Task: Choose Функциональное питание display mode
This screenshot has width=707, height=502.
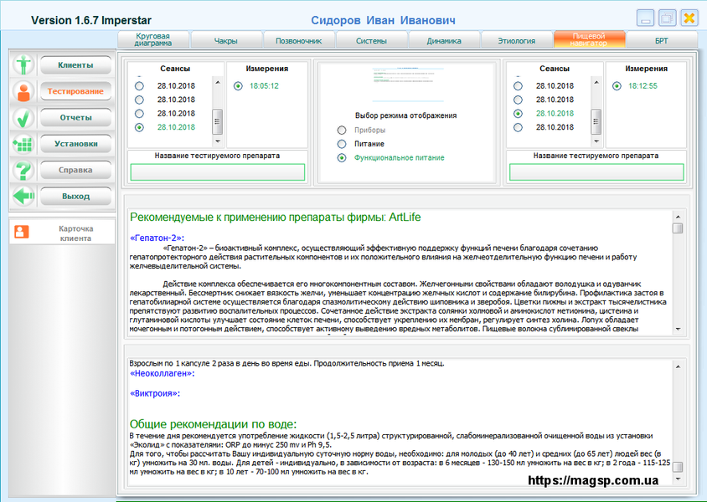Action: click(342, 158)
